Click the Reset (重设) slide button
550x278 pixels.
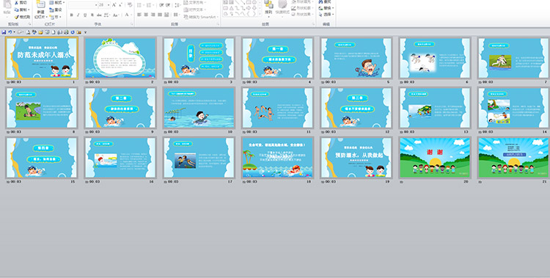tap(56, 10)
